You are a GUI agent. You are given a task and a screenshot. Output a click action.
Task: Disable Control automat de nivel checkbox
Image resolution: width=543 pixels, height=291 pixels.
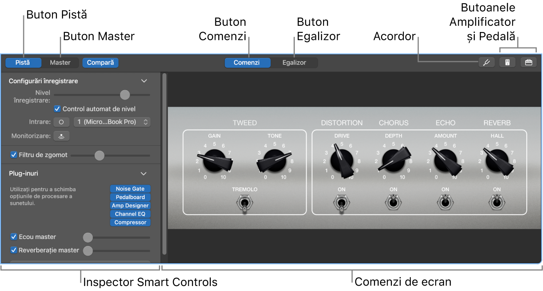[57, 109]
